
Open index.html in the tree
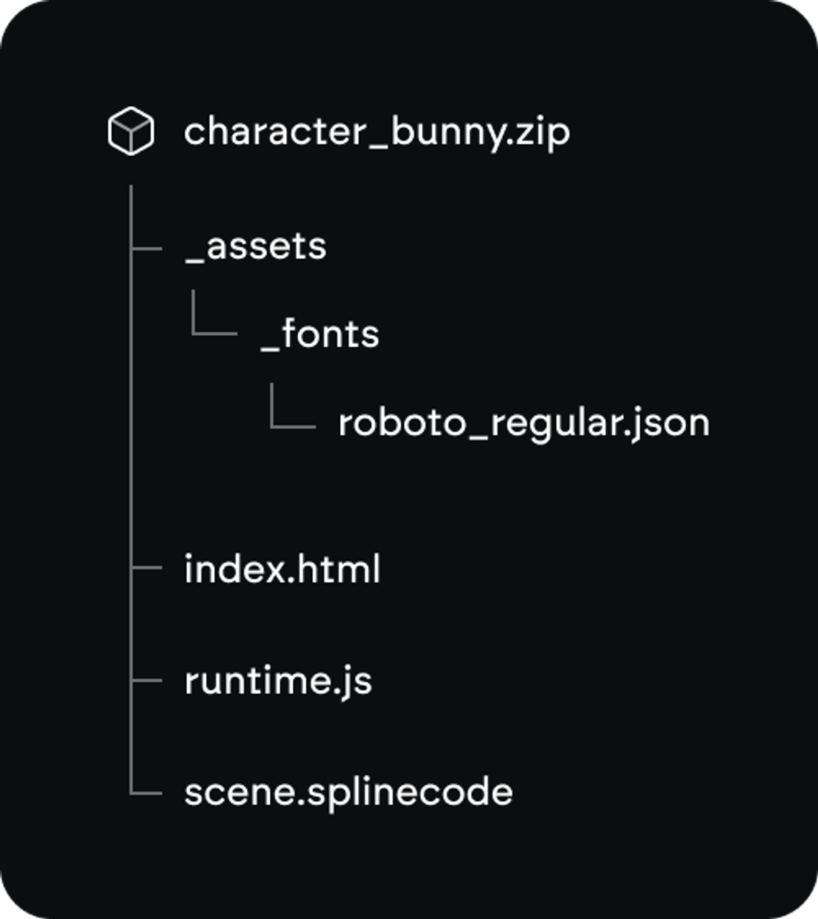(x=282, y=569)
